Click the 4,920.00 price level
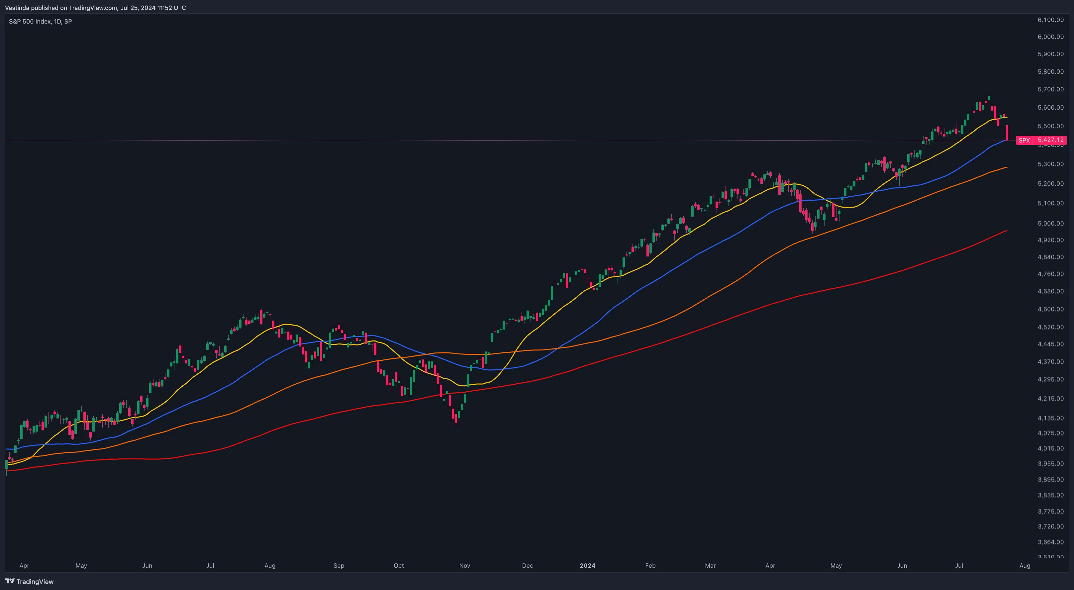1074x590 pixels. 1051,240
